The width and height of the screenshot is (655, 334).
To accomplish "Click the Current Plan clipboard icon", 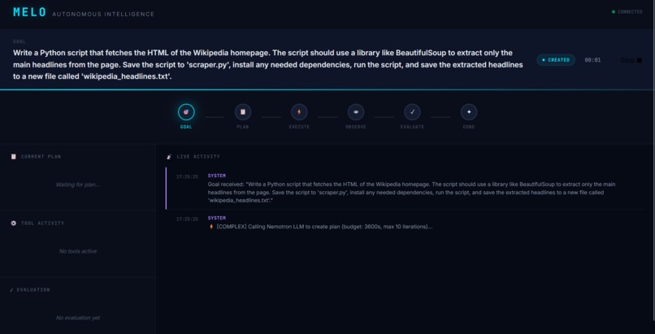I will point(13,157).
